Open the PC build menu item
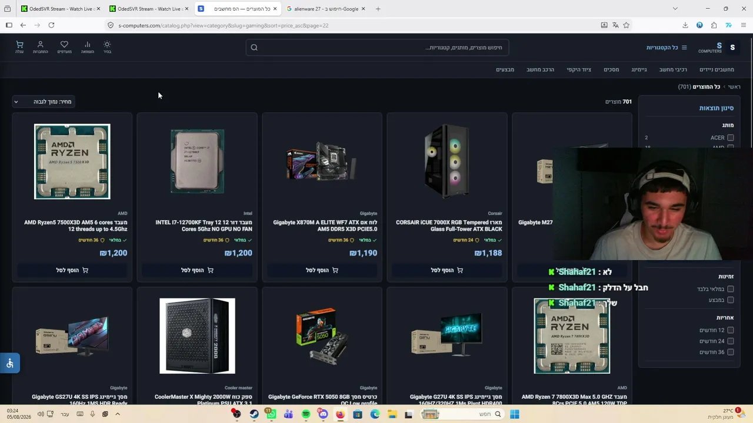This screenshot has width=753, height=423. click(x=540, y=69)
